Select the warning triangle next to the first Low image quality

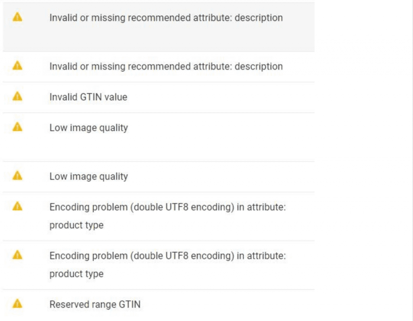tap(17, 126)
